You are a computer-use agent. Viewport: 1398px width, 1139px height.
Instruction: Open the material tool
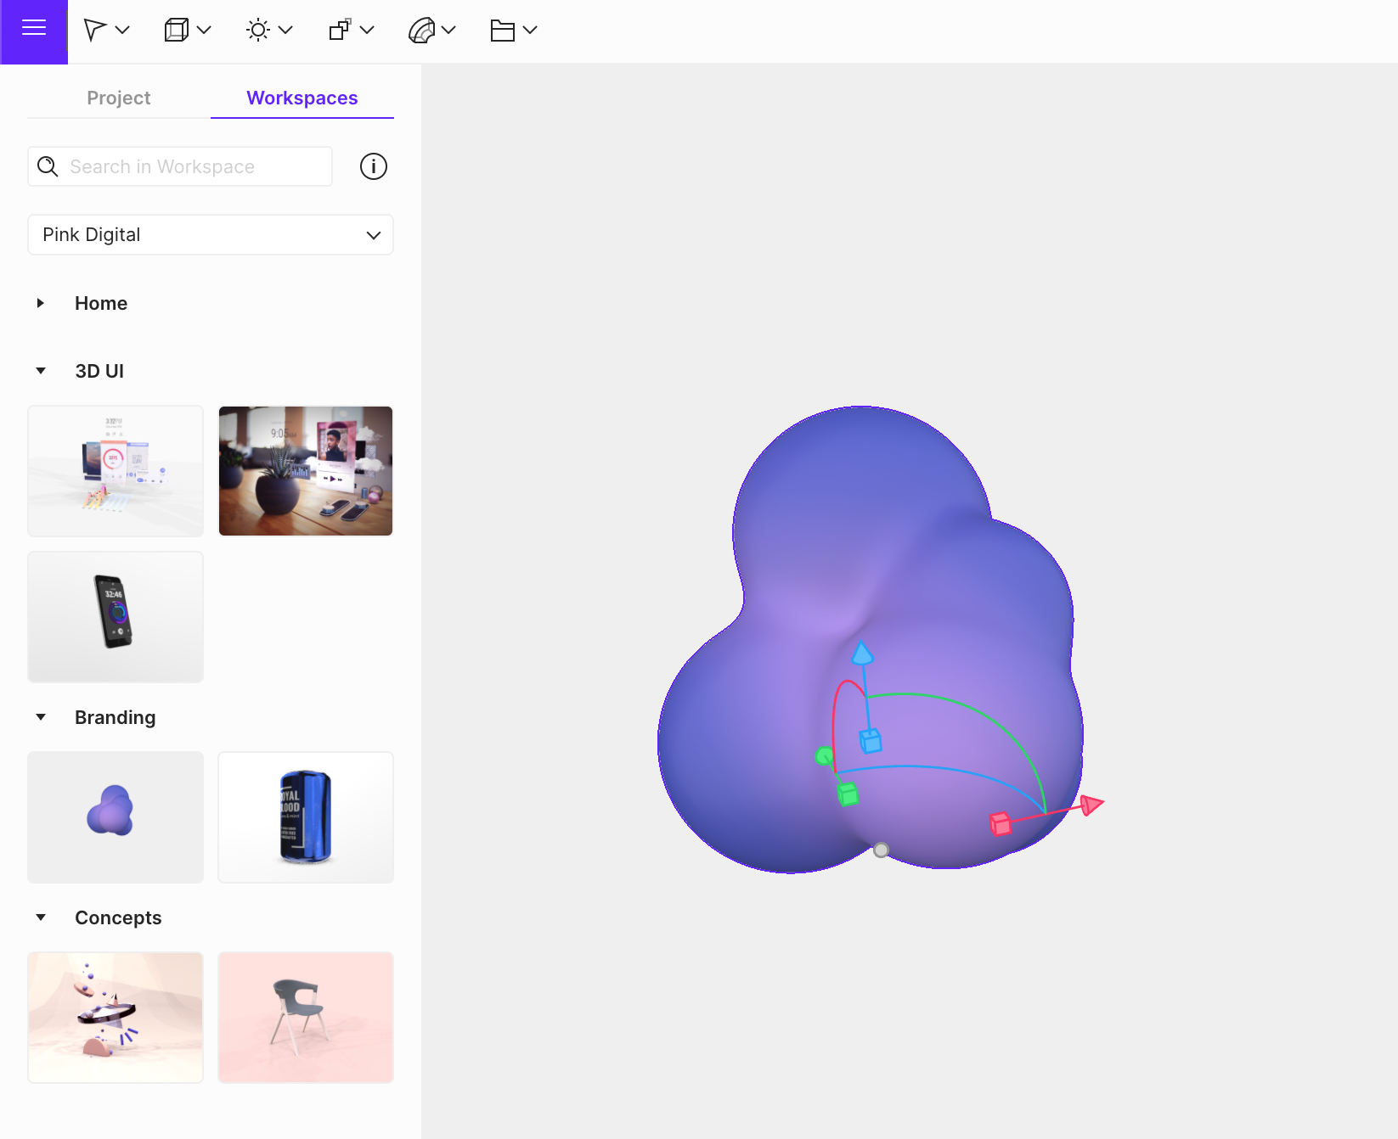420,29
